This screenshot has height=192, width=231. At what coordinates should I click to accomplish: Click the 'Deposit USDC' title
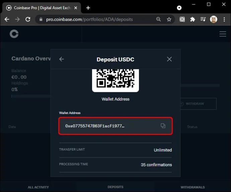click(x=115, y=59)
